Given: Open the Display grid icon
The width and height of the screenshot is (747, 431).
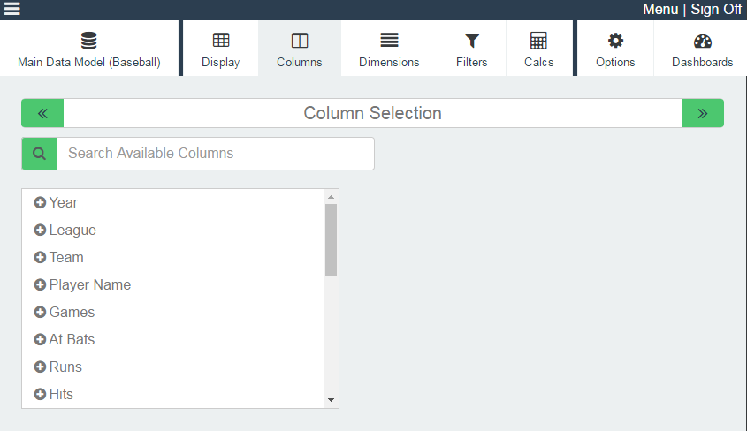Looking at the screenshot, I should tap(221, 41).
